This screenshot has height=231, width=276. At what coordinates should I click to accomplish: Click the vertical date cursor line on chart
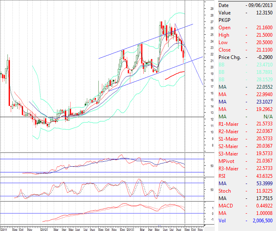(185, 124)
